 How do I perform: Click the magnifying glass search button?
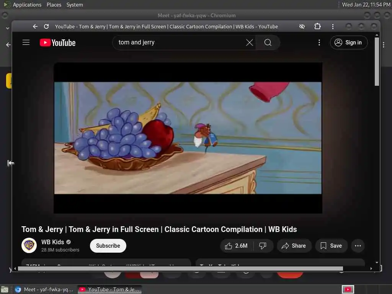(x=268, y=42)
